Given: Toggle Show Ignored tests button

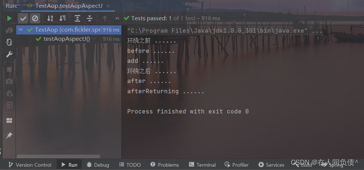Looking at the screenshot, I should click(35, 18).
